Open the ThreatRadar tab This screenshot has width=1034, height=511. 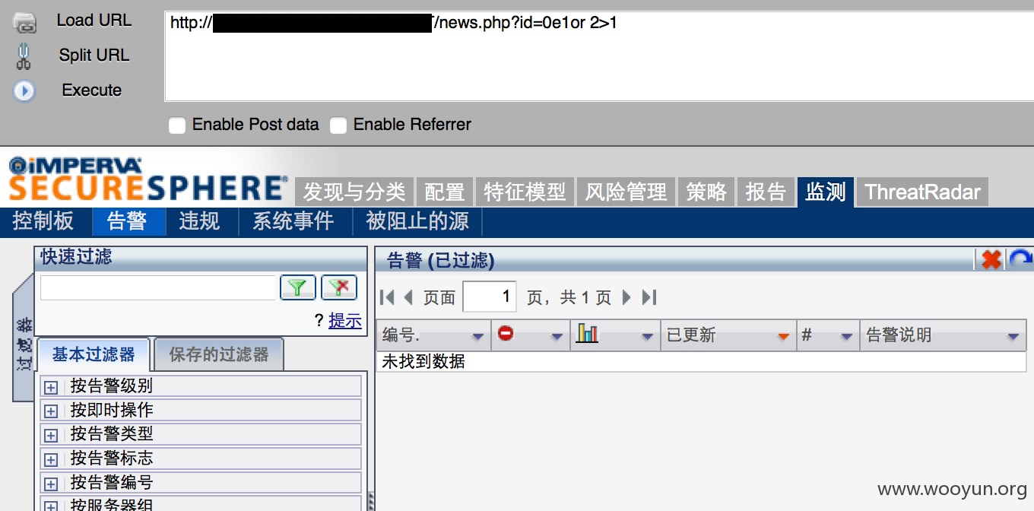click(922, 192)
